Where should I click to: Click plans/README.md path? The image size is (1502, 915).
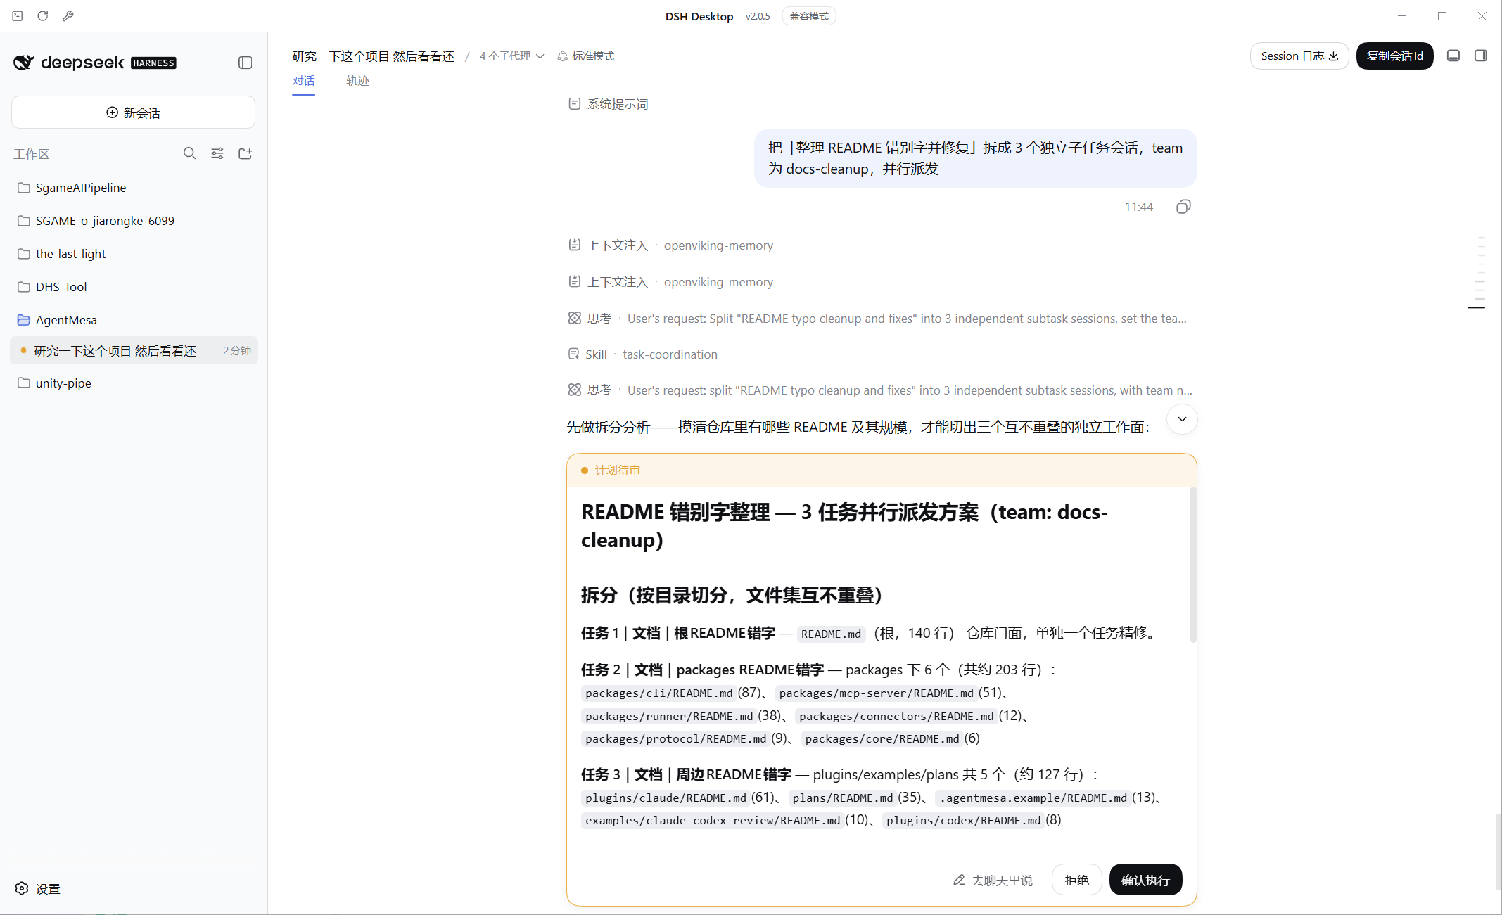842,798
